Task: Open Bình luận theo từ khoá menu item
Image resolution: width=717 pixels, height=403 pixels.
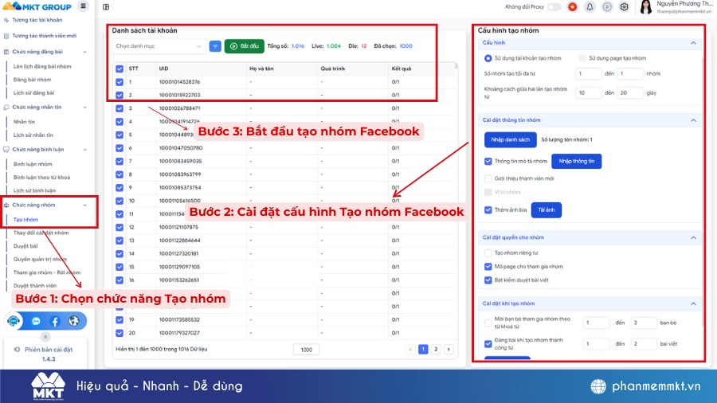Action: tap(41, 178)
